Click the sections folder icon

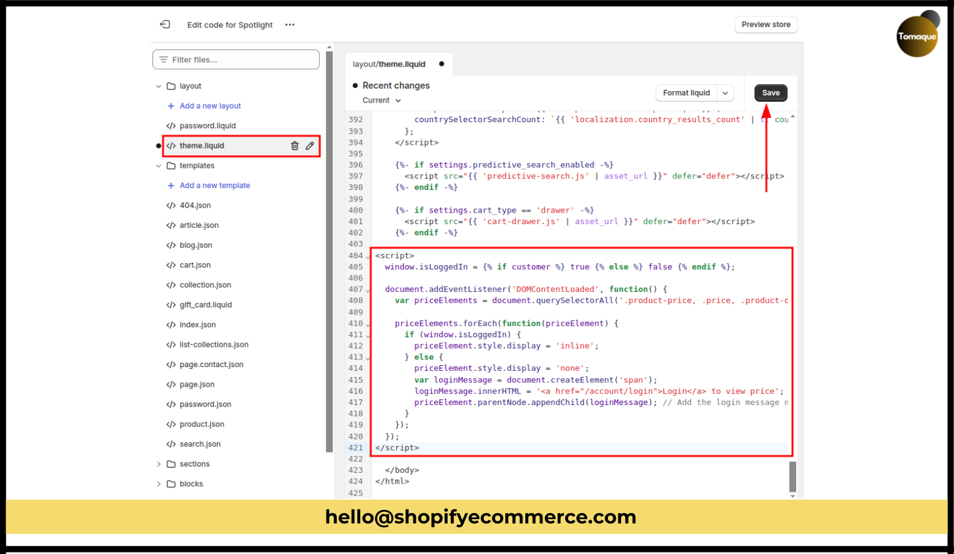pos(171,464)
